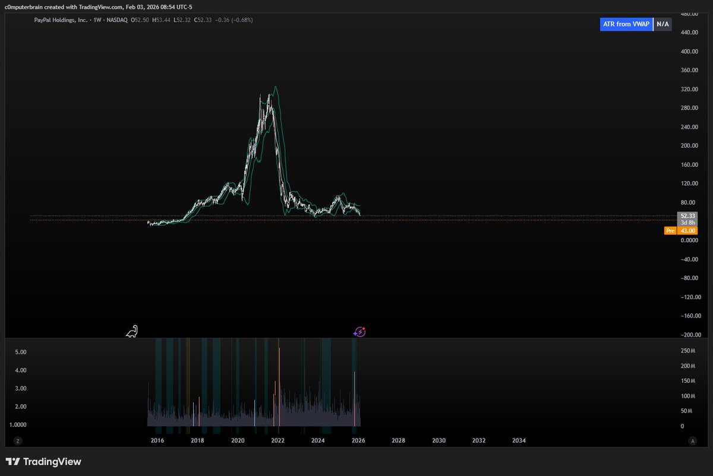Click the 80.00 price scale label

coord(689,202)
